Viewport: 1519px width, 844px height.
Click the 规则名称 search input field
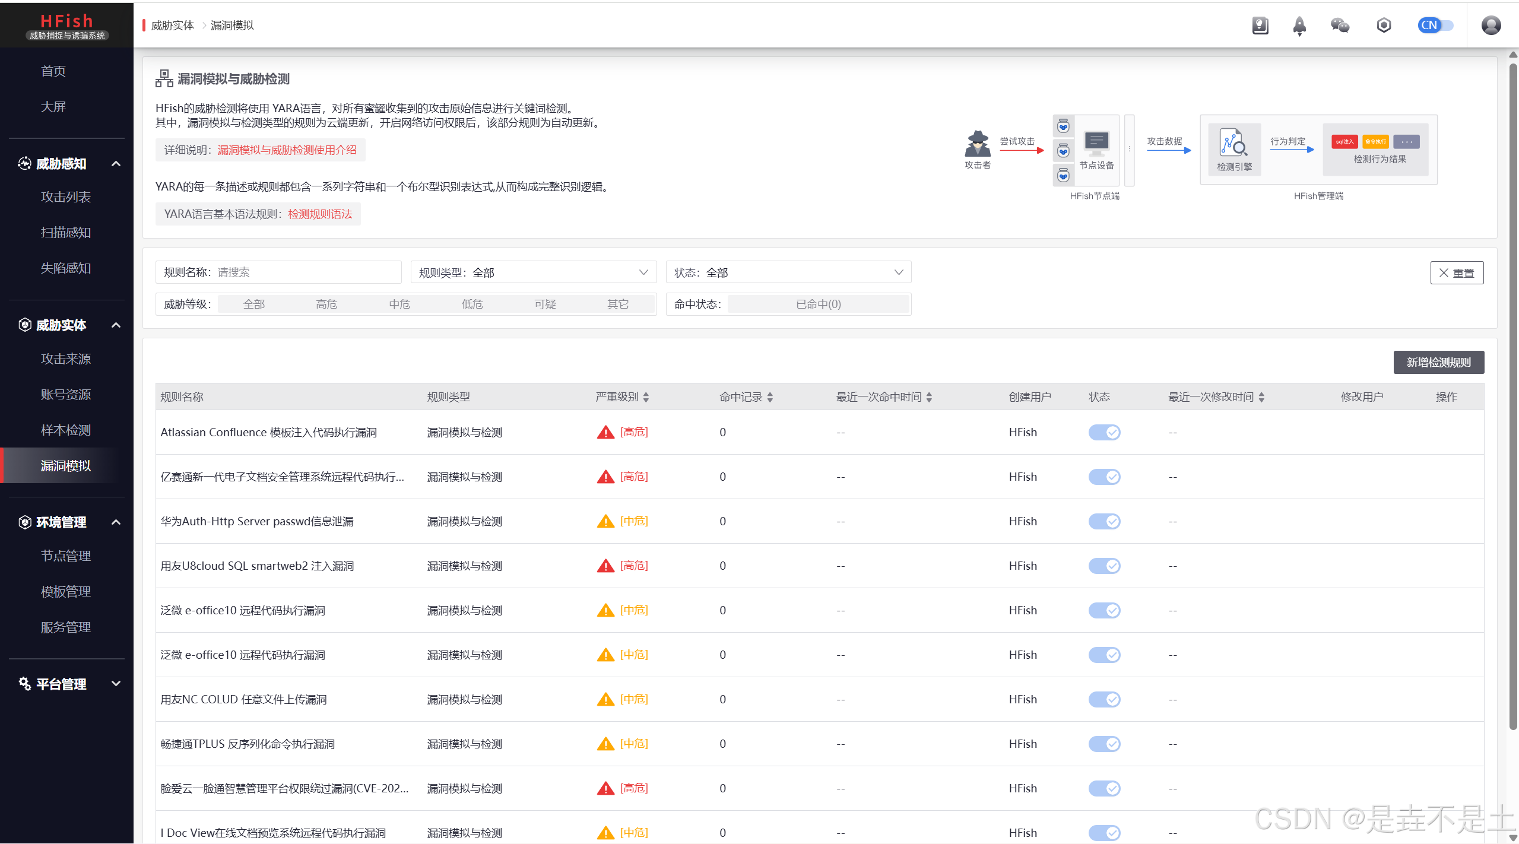(x=306, y=272)
